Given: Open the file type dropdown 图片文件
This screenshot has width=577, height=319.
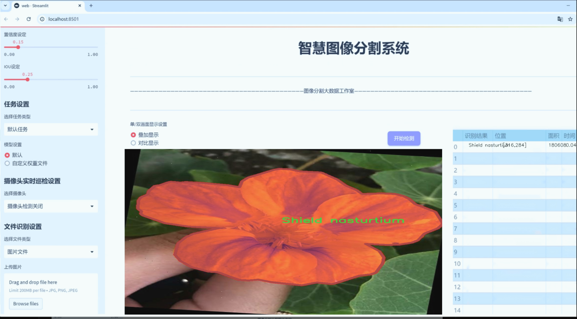Looking at the screenshot, I should (51, 252).
